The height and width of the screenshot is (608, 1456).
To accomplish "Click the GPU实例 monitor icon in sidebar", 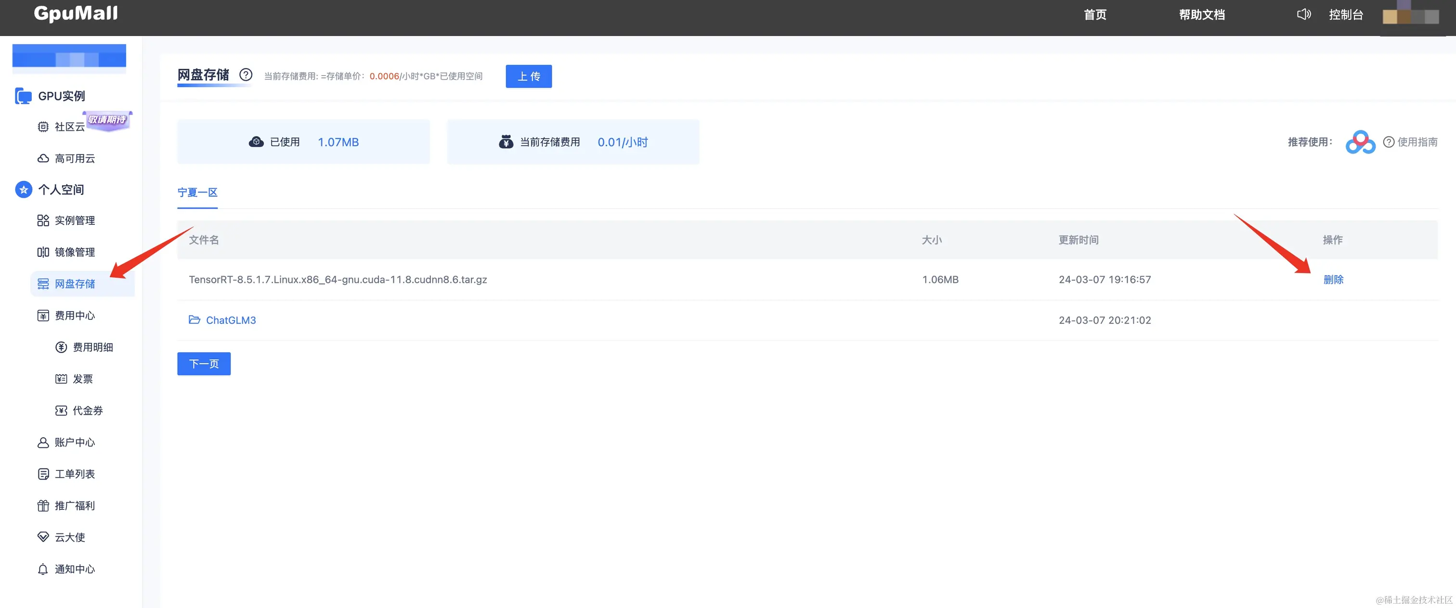I will (23, 96).
